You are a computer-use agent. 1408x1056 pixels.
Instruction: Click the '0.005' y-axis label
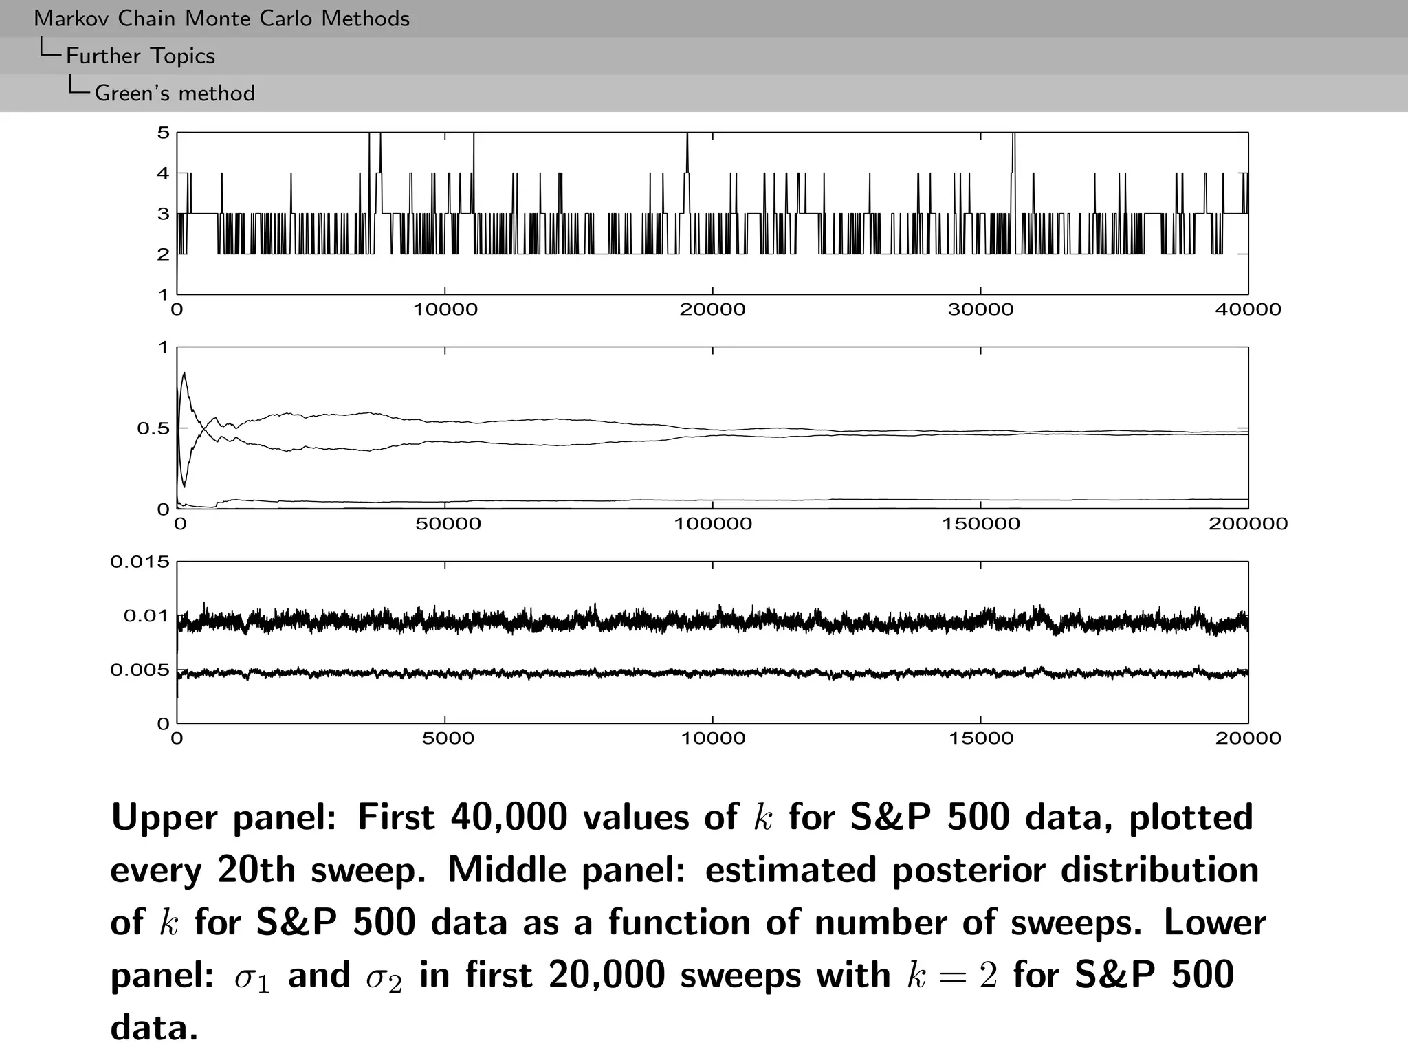click(140, 670)
